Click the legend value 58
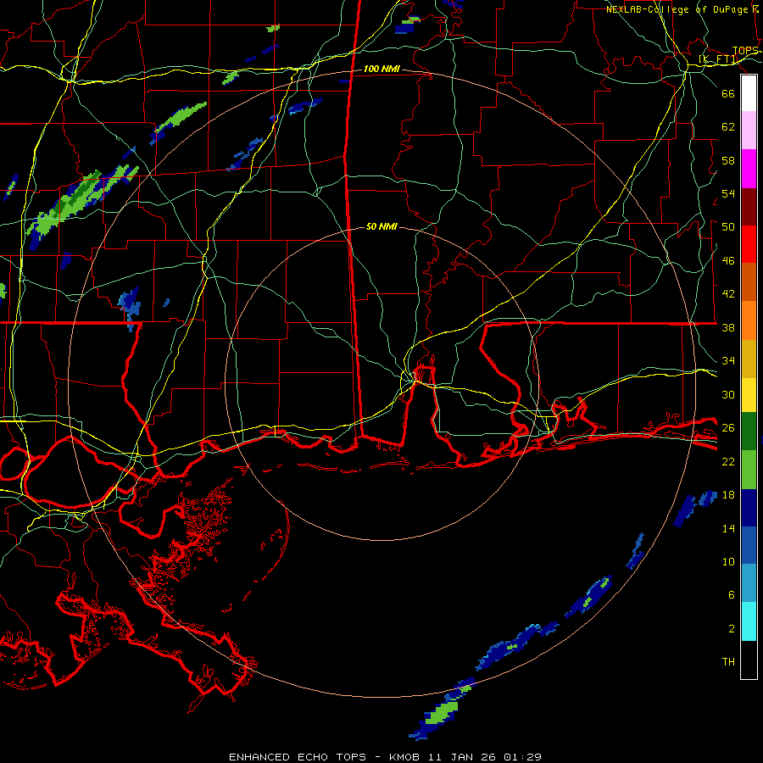This screenshot has width=763, height=763. click(728, 160)
